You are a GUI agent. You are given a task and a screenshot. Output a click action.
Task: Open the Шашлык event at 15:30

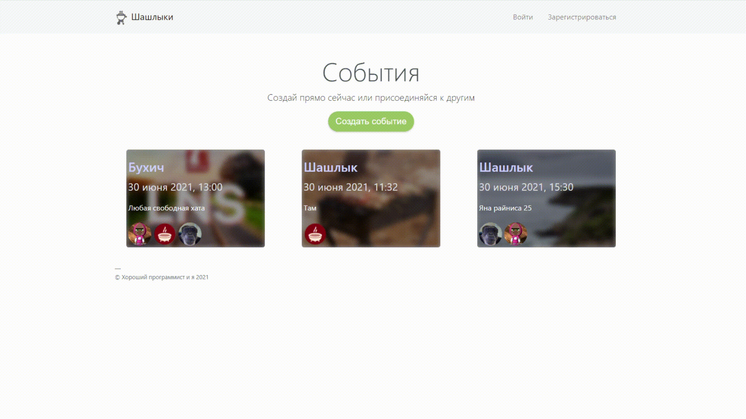coord(506,168)
